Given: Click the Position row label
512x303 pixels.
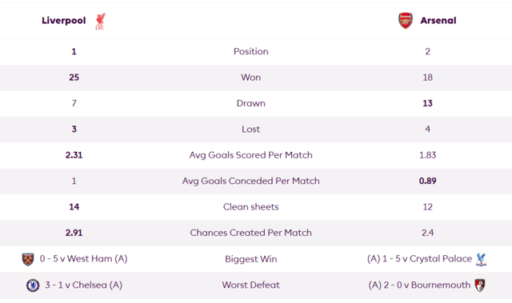Looking at the screenshot, I should point(250,51).
